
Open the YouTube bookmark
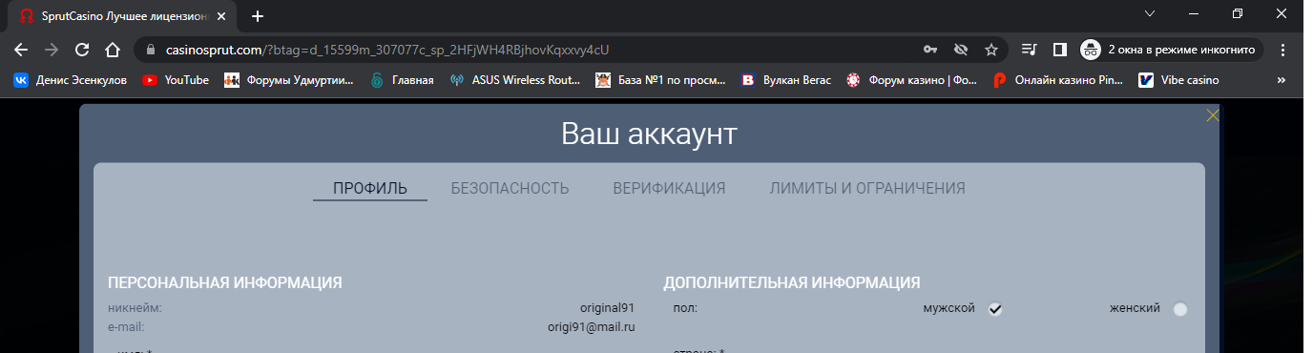tap(176, 80)
